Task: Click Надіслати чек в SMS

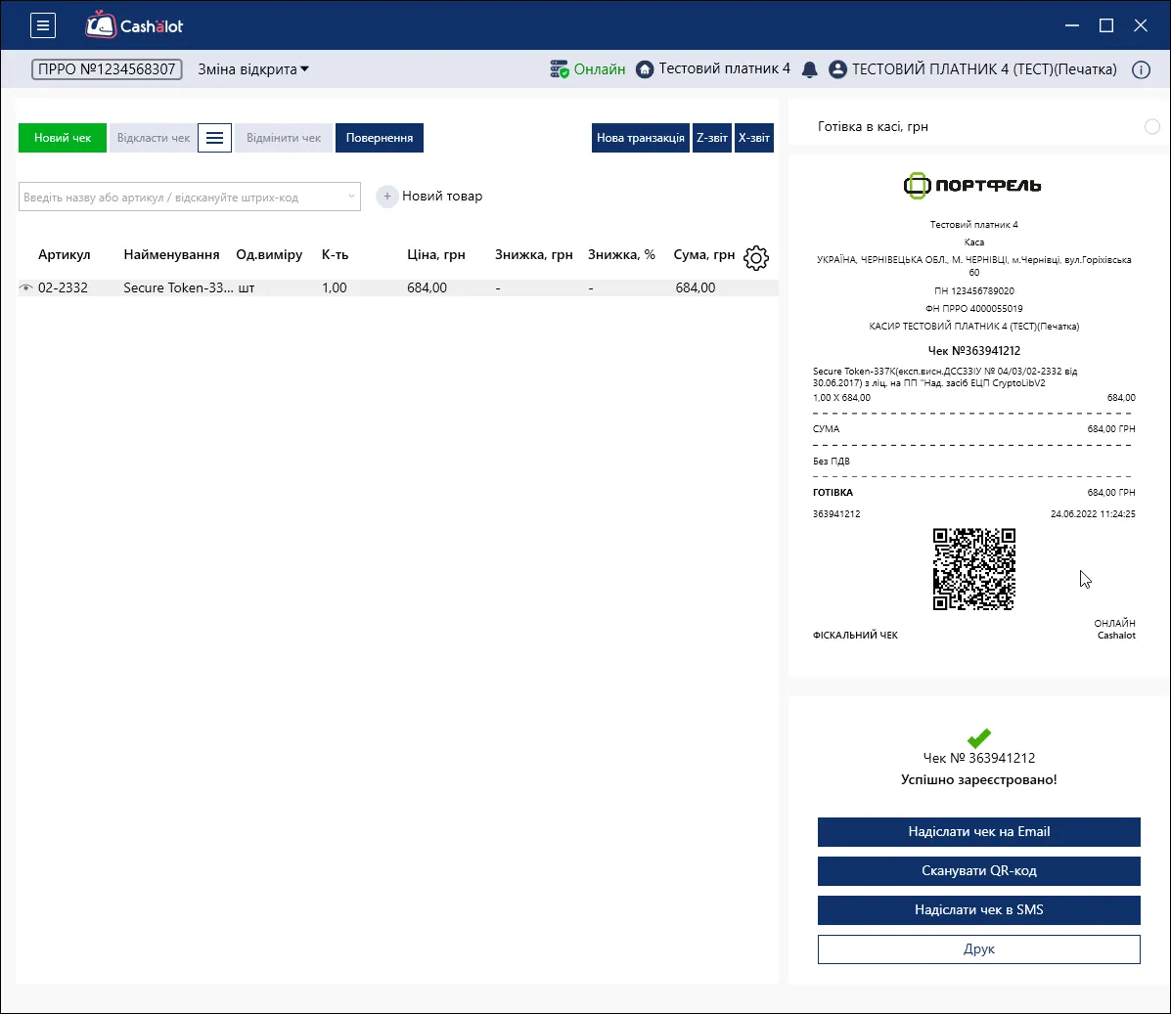Action: coord(979,909)
